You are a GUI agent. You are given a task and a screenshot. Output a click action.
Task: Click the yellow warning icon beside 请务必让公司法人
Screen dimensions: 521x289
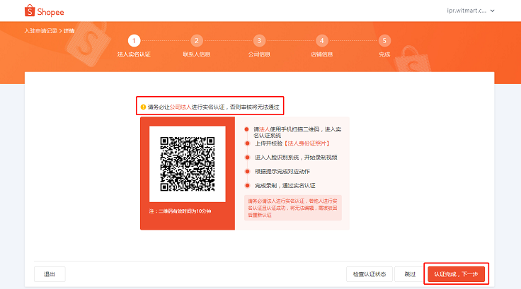click(143, 107)
